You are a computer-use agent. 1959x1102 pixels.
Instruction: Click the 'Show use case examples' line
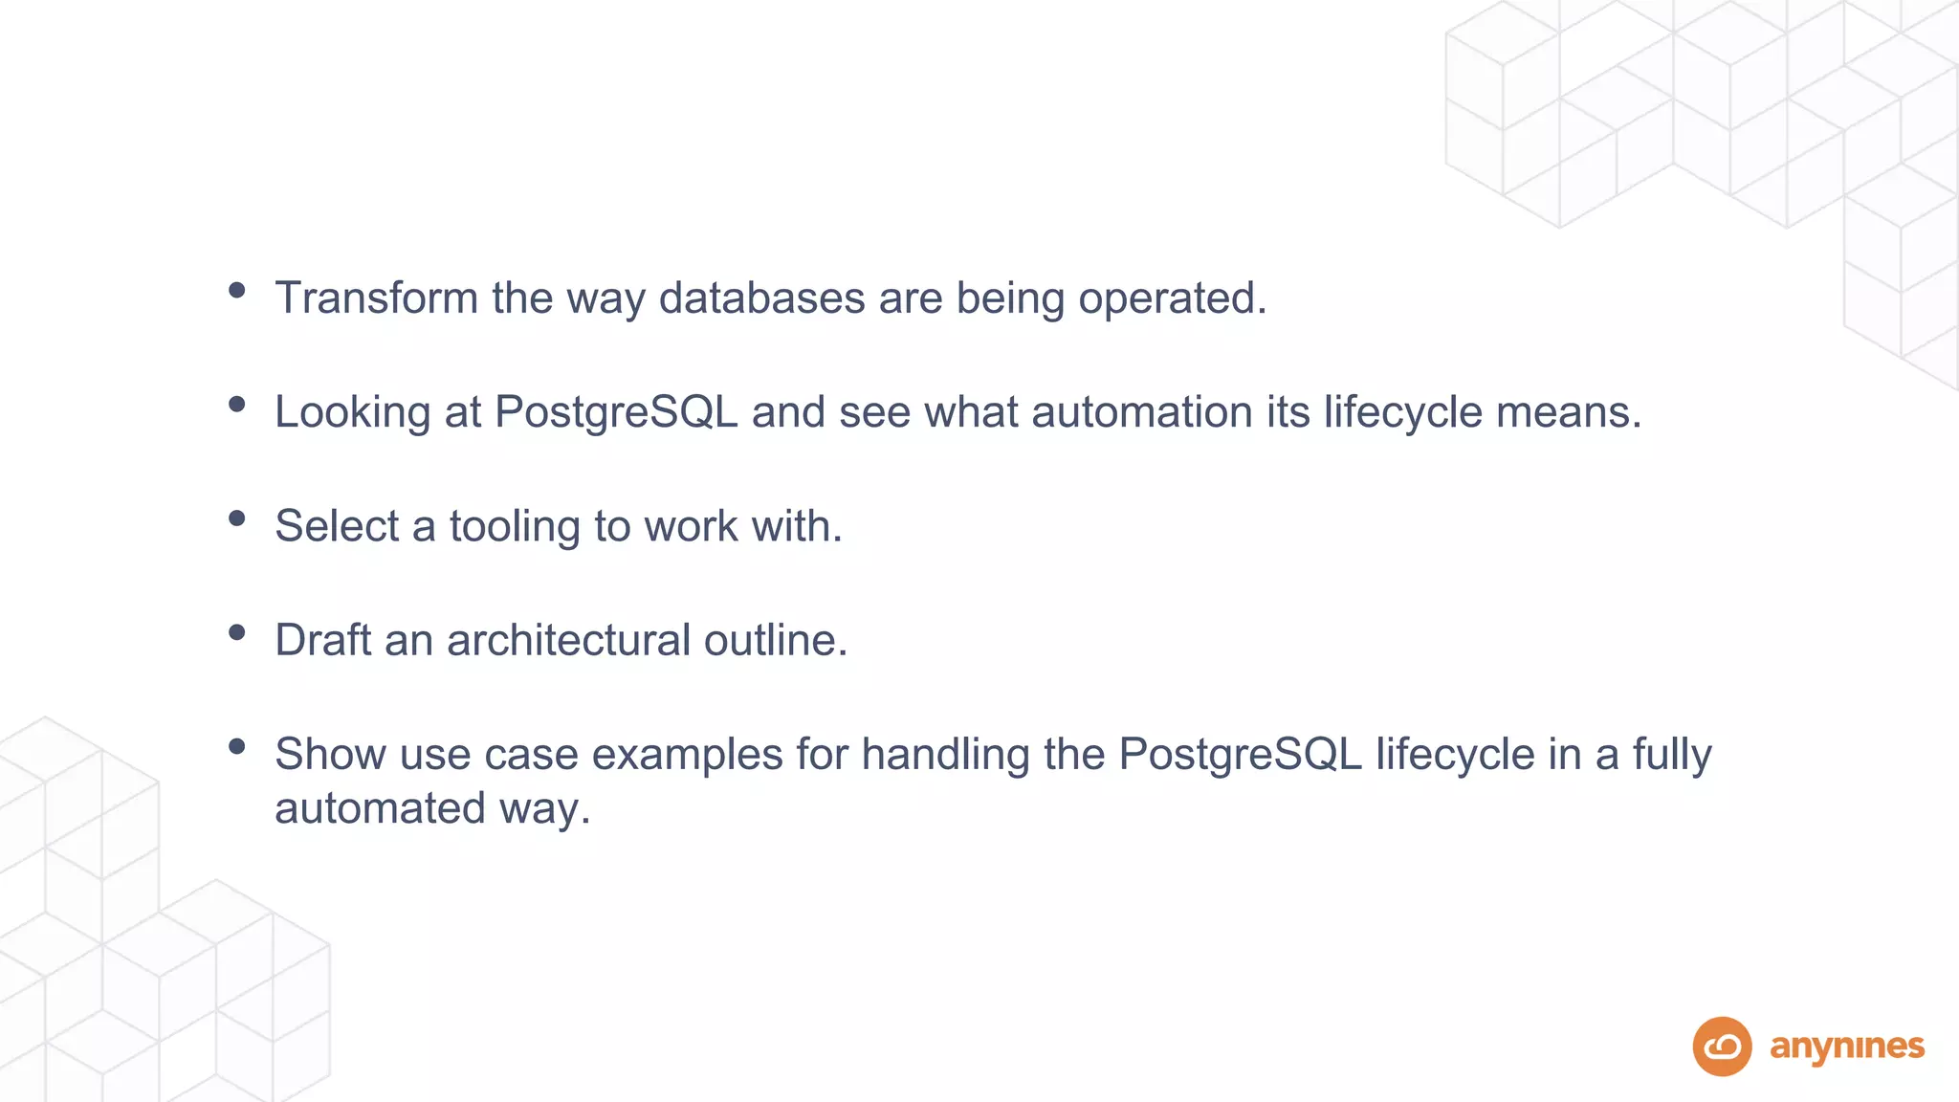click(x=993, y=755)
